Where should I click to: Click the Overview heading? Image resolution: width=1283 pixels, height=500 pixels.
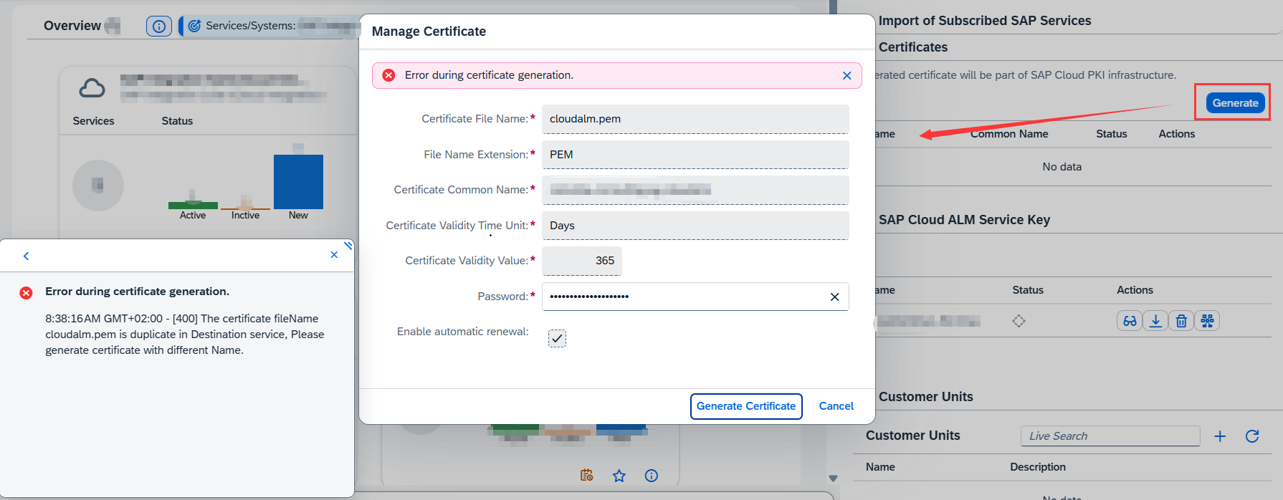72,26
